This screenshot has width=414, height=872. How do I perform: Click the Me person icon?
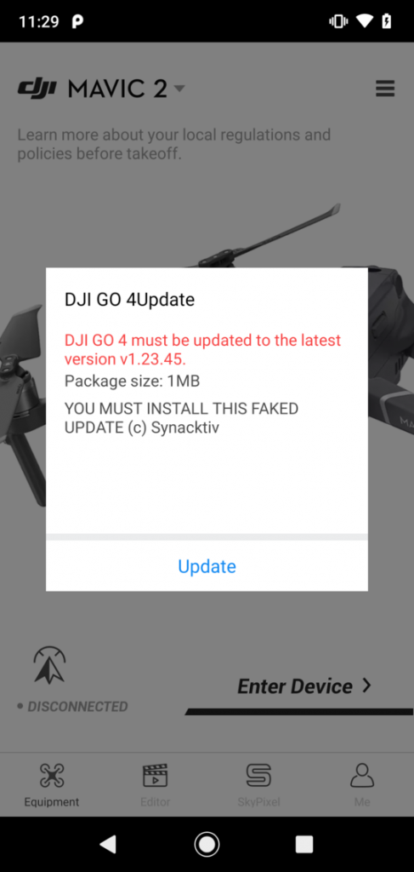362,775
